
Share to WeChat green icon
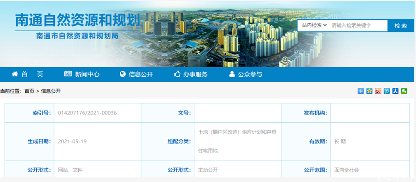click(x=404, y=91)
